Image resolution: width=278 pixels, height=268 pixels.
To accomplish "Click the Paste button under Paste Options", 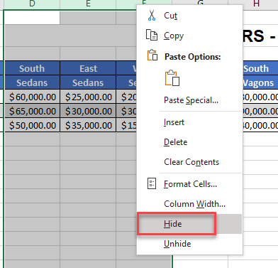I will coord(172,77).
